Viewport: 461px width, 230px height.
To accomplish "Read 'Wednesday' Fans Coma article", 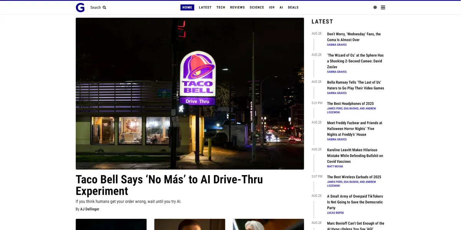I will pyautogui.click(x=354, y=37).
